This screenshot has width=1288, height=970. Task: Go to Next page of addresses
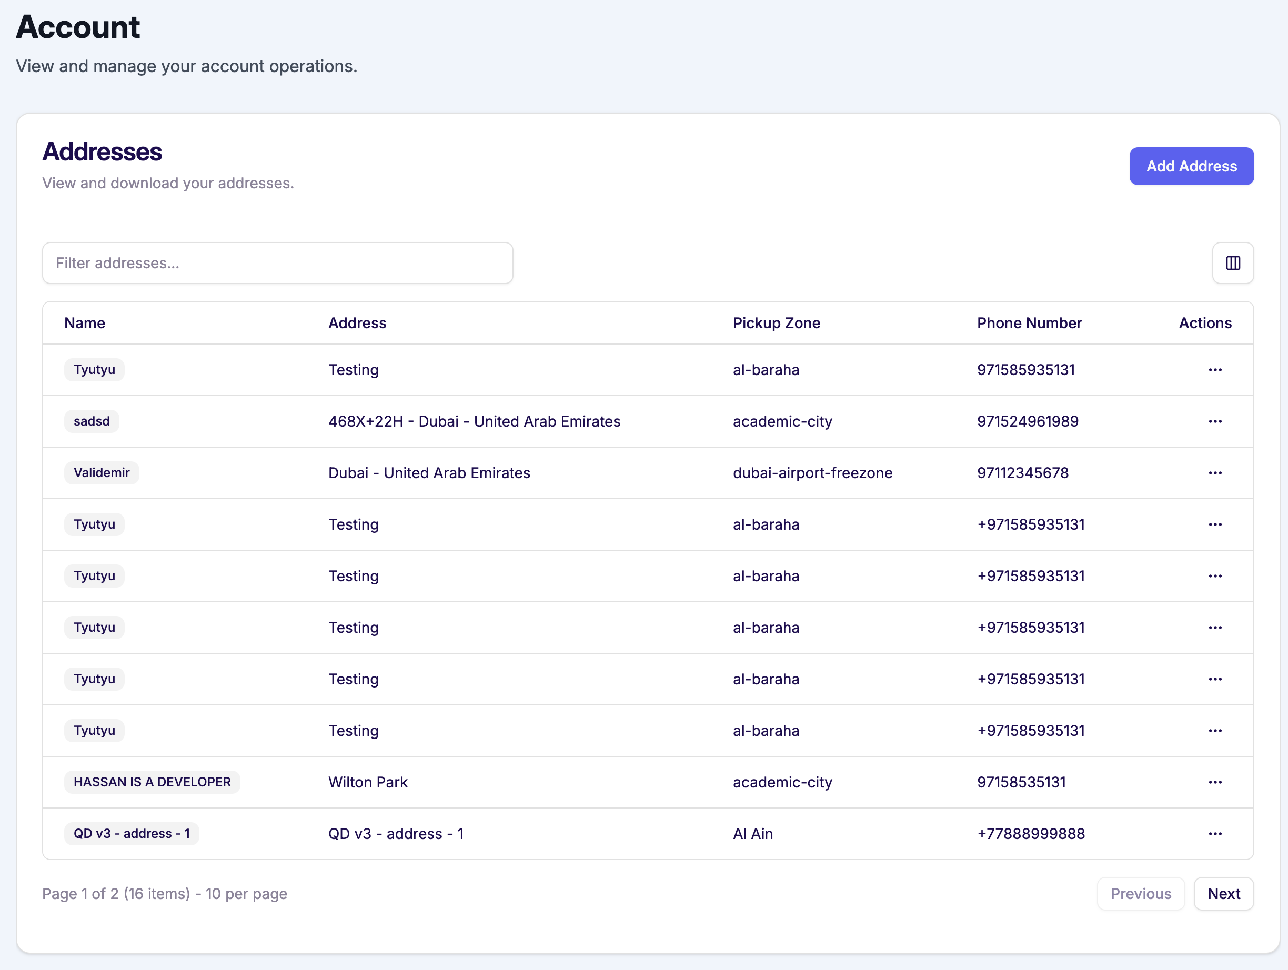(1223, 894)
